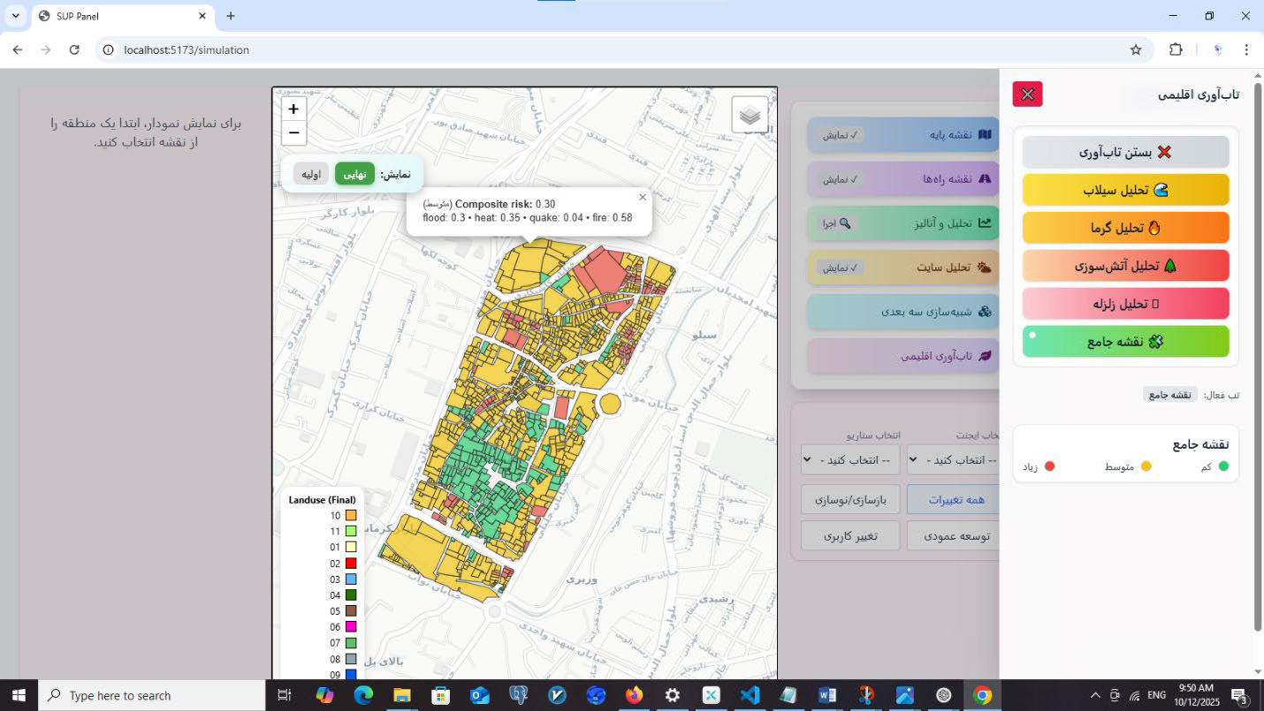Open Microsoft Word from the taskbar
The height and width of the screenshot is (711, 1264).
click(x=827, y=695)
